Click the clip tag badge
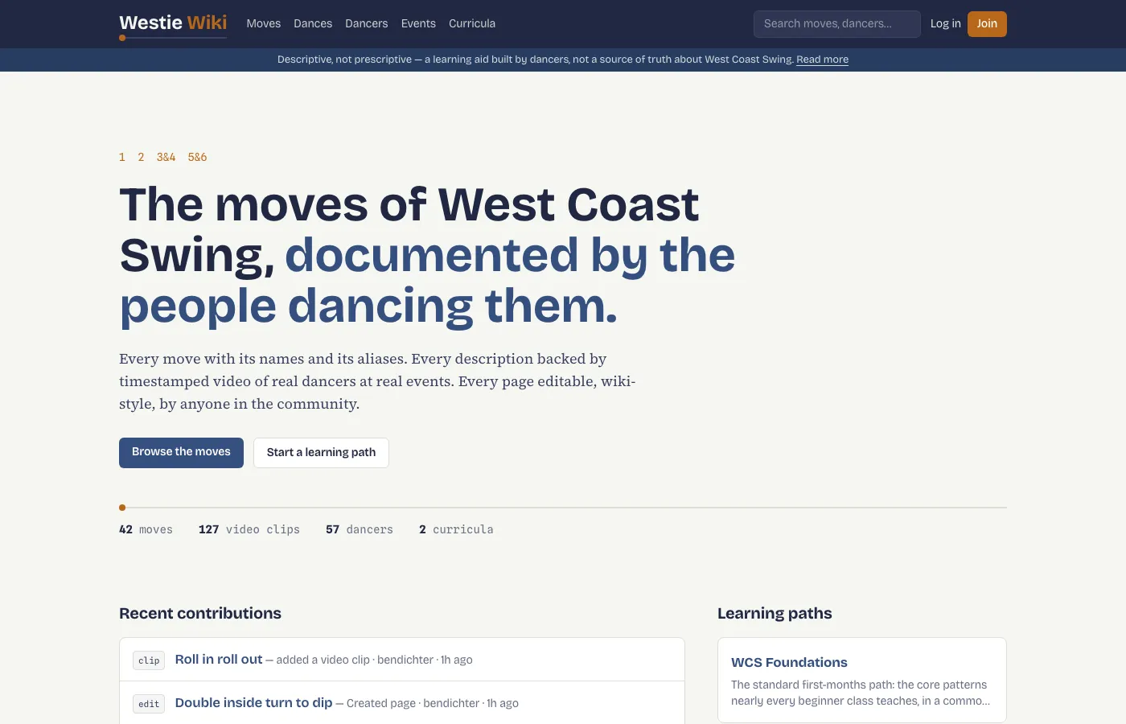 [x=149, y=660]
